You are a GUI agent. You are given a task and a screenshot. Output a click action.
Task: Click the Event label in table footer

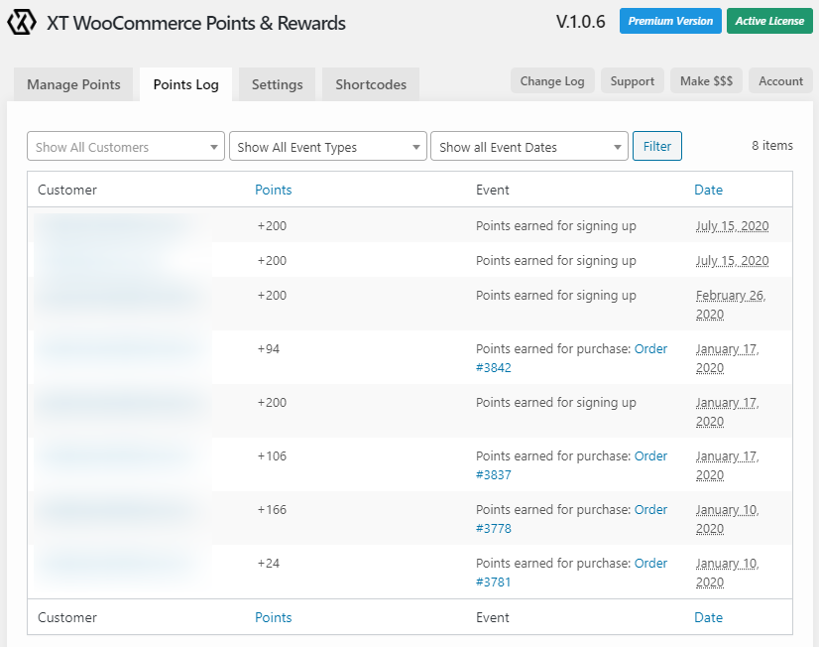tap(492, 617)
